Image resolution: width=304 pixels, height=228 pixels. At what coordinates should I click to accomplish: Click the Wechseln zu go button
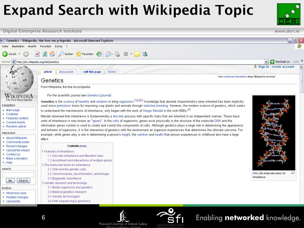point(280,62)
